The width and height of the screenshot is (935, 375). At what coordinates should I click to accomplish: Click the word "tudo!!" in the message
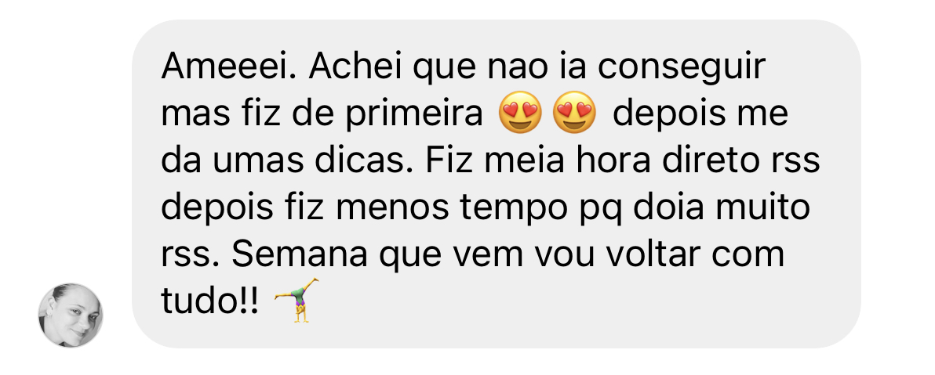pos(210,302)
